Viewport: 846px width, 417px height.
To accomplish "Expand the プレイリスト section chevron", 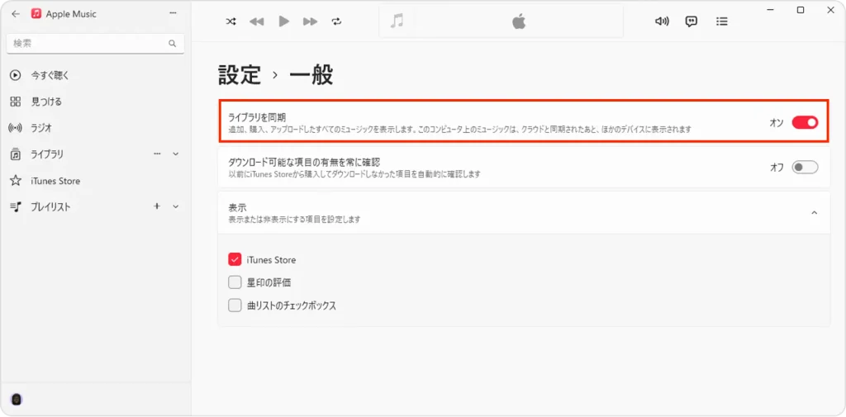I will (x=175, y=206).
